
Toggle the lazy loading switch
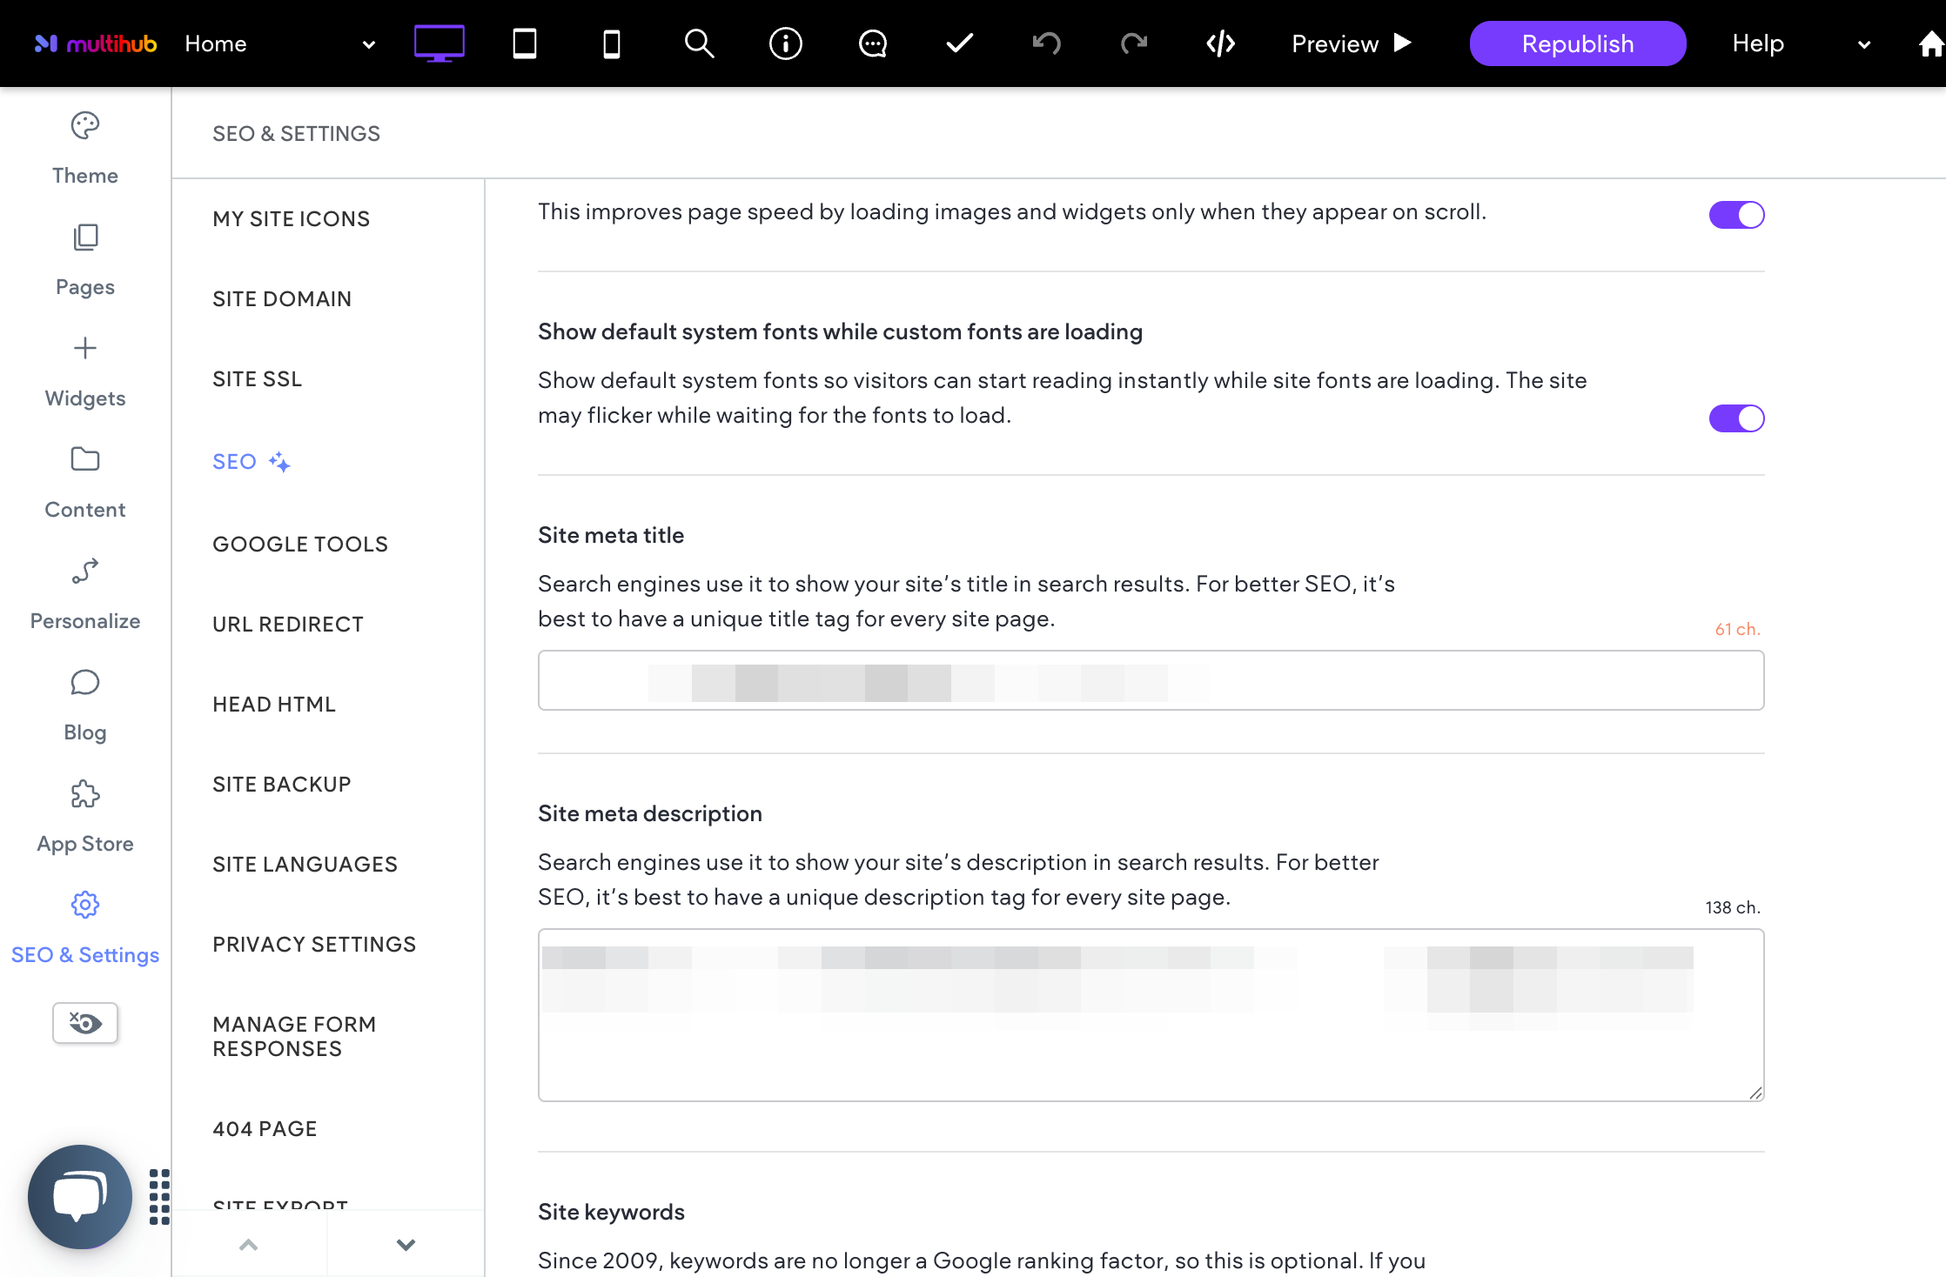pos(1736,215)
